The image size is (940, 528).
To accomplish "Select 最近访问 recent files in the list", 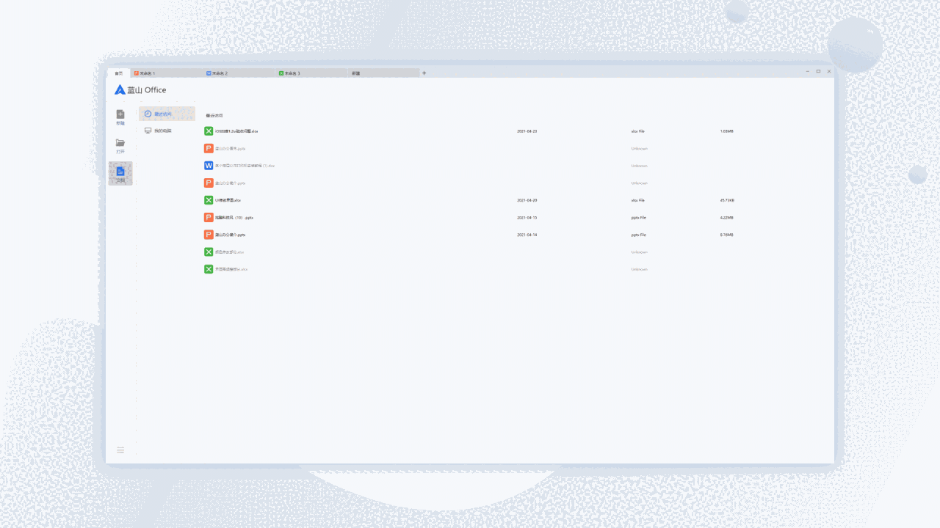I will click(167, 114).
